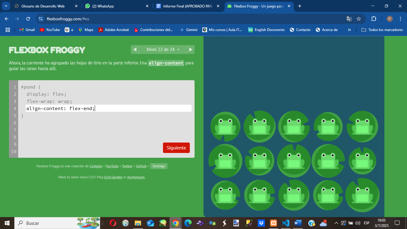
Task: Open the Grid Garden link
Action: tap(113, 177)
